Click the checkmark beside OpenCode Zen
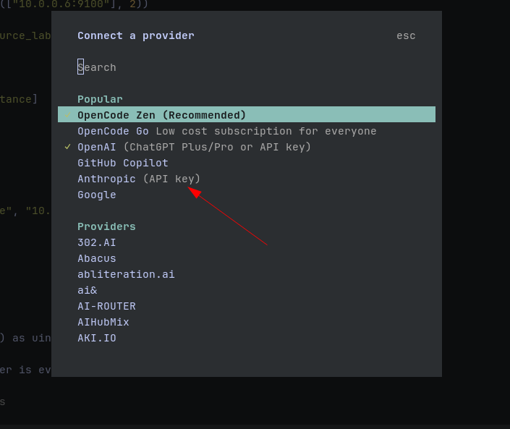This screenshot has height=429, width=510. [68, 115]
